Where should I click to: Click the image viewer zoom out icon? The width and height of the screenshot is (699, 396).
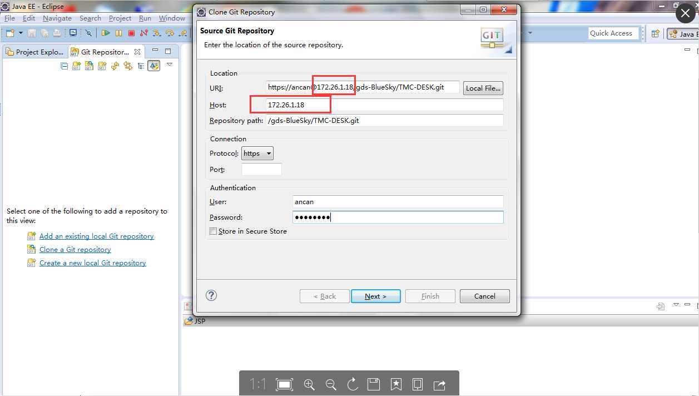[331, 384]
